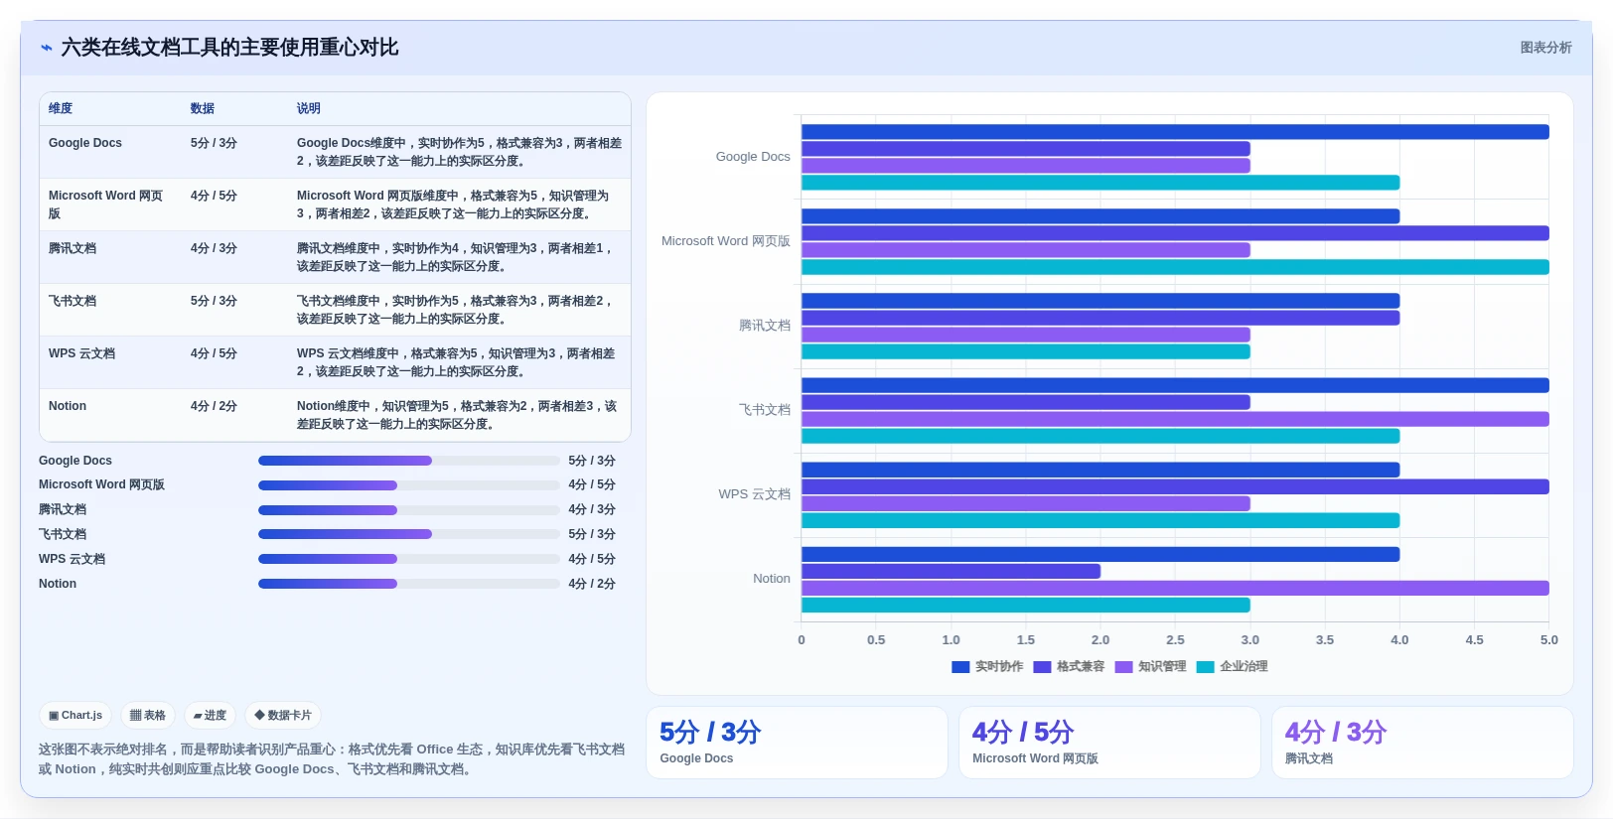Click the 5.0 x-axis tick label
Screen dimensions: 1613x819
1548,640
